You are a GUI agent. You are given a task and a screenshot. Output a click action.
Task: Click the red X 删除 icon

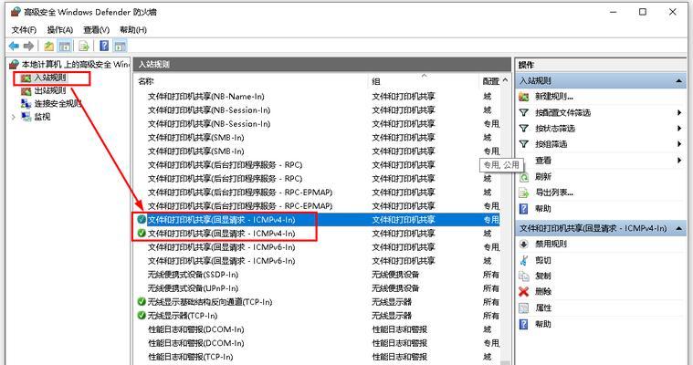[x=524, y=292]
